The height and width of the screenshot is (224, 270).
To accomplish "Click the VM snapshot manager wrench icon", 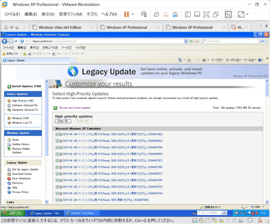I will click(x=175, y=14).
